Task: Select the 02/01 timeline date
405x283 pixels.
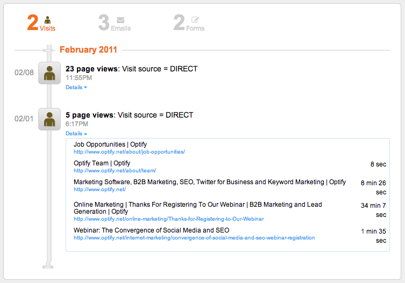Action: (24, 119)
